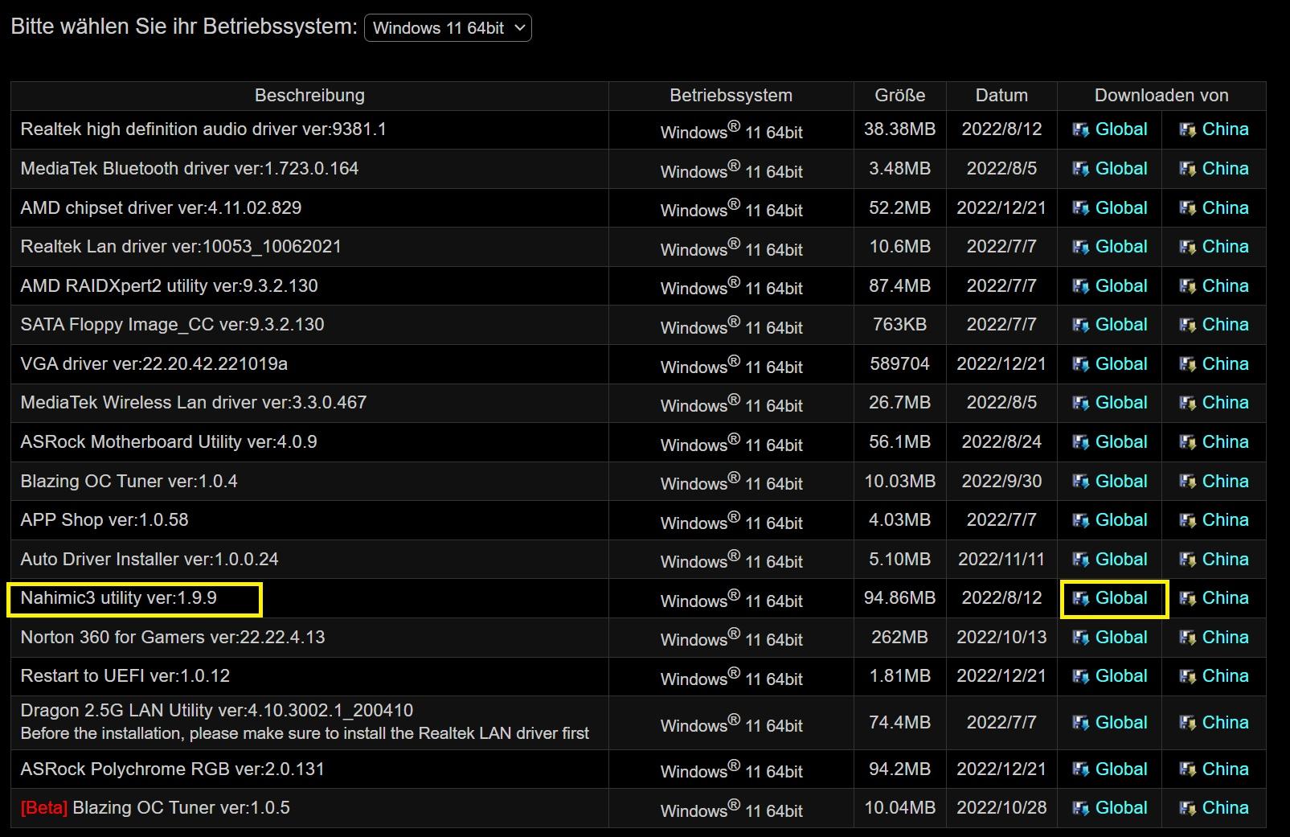
Task: Click the Global download icon for AMD chipset driver
Action: point(1081,209)
